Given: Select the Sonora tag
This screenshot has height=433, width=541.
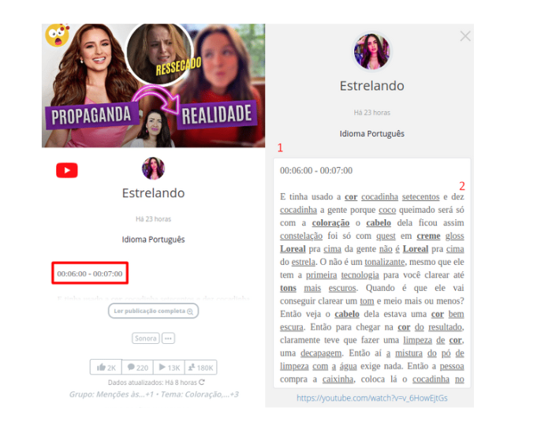Looking at the screenshot, I should tap(146, 338).
